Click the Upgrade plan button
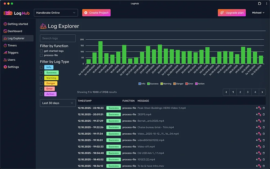 [x=232, y=13]
